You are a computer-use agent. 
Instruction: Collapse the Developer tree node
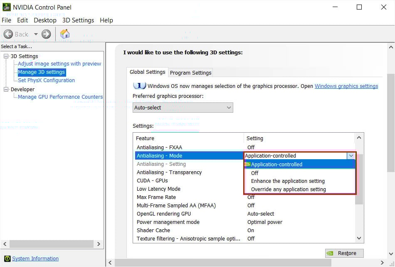pos(6,90)
